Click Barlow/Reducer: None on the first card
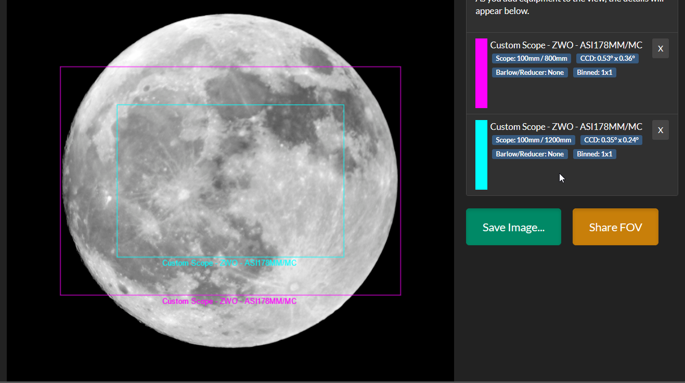 pyautogui.click(x=529, y=72)
